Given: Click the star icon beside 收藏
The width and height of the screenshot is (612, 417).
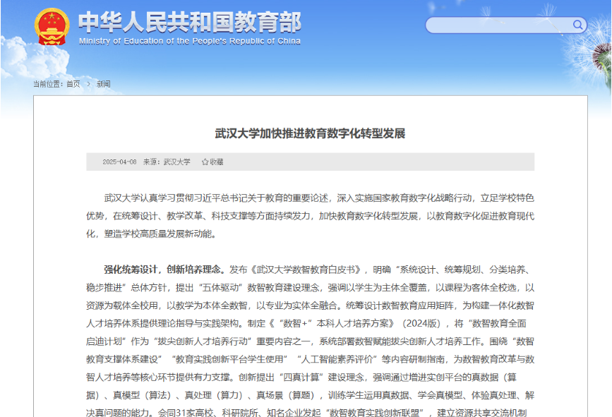Looking at the screenshot, I should (205, 162).
